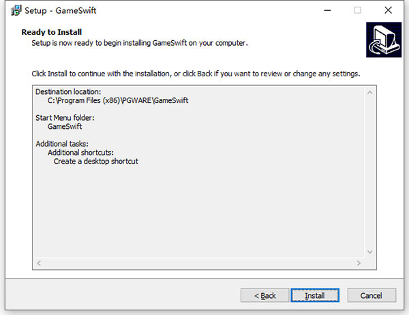
Task: Minimize the Setup window
Action: [326, 10]
